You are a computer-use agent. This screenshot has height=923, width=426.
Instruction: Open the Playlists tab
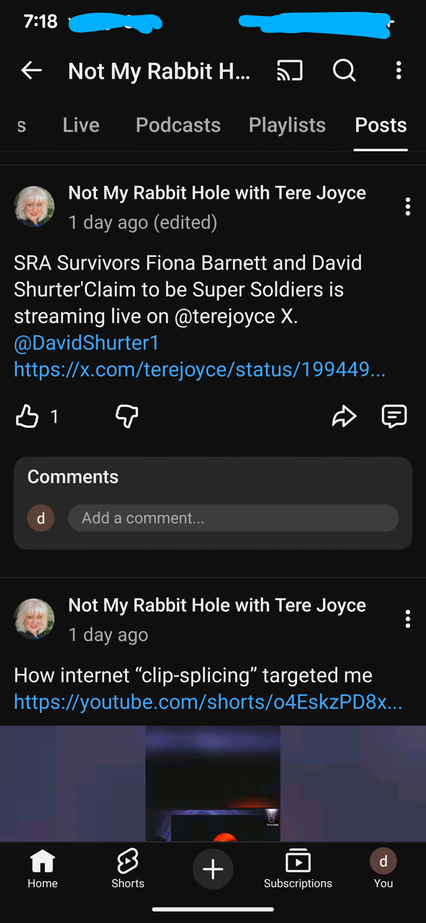point(287,125)
